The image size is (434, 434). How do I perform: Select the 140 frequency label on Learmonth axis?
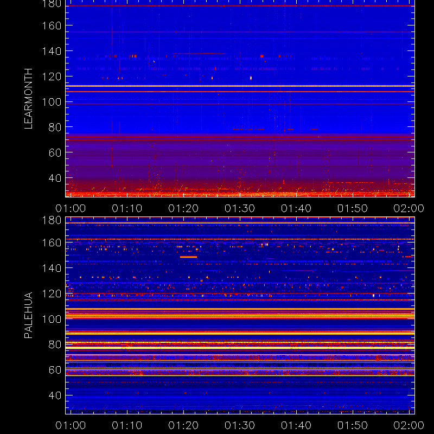coord(52,51)
